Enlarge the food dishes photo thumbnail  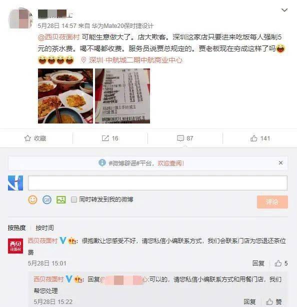65,96
